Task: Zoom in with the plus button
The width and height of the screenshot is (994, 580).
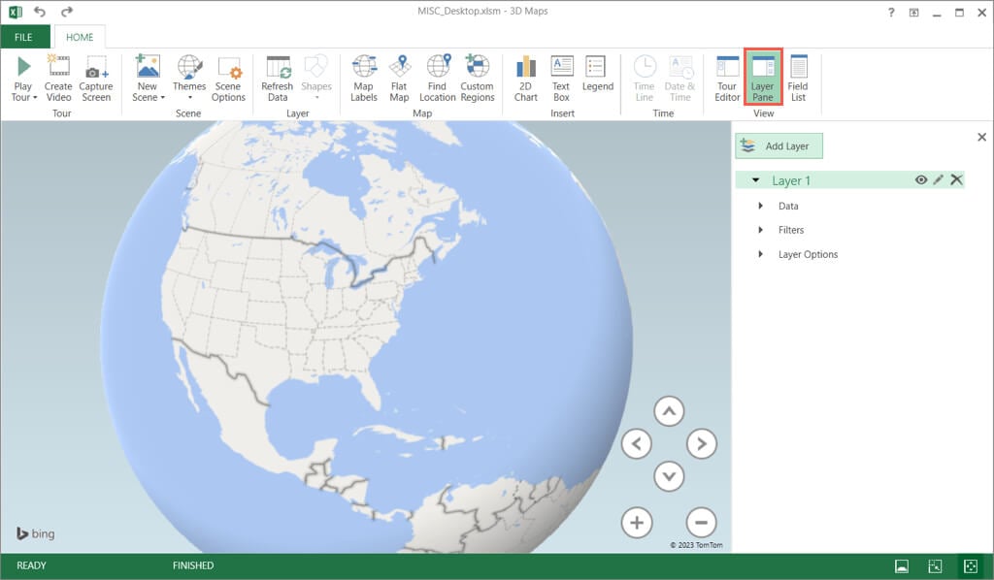Action: tap(637, 522)
